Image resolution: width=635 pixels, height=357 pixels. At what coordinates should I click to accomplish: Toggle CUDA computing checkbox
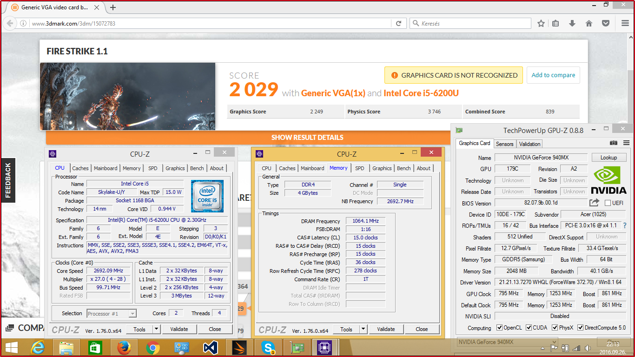tap(529, 328)
